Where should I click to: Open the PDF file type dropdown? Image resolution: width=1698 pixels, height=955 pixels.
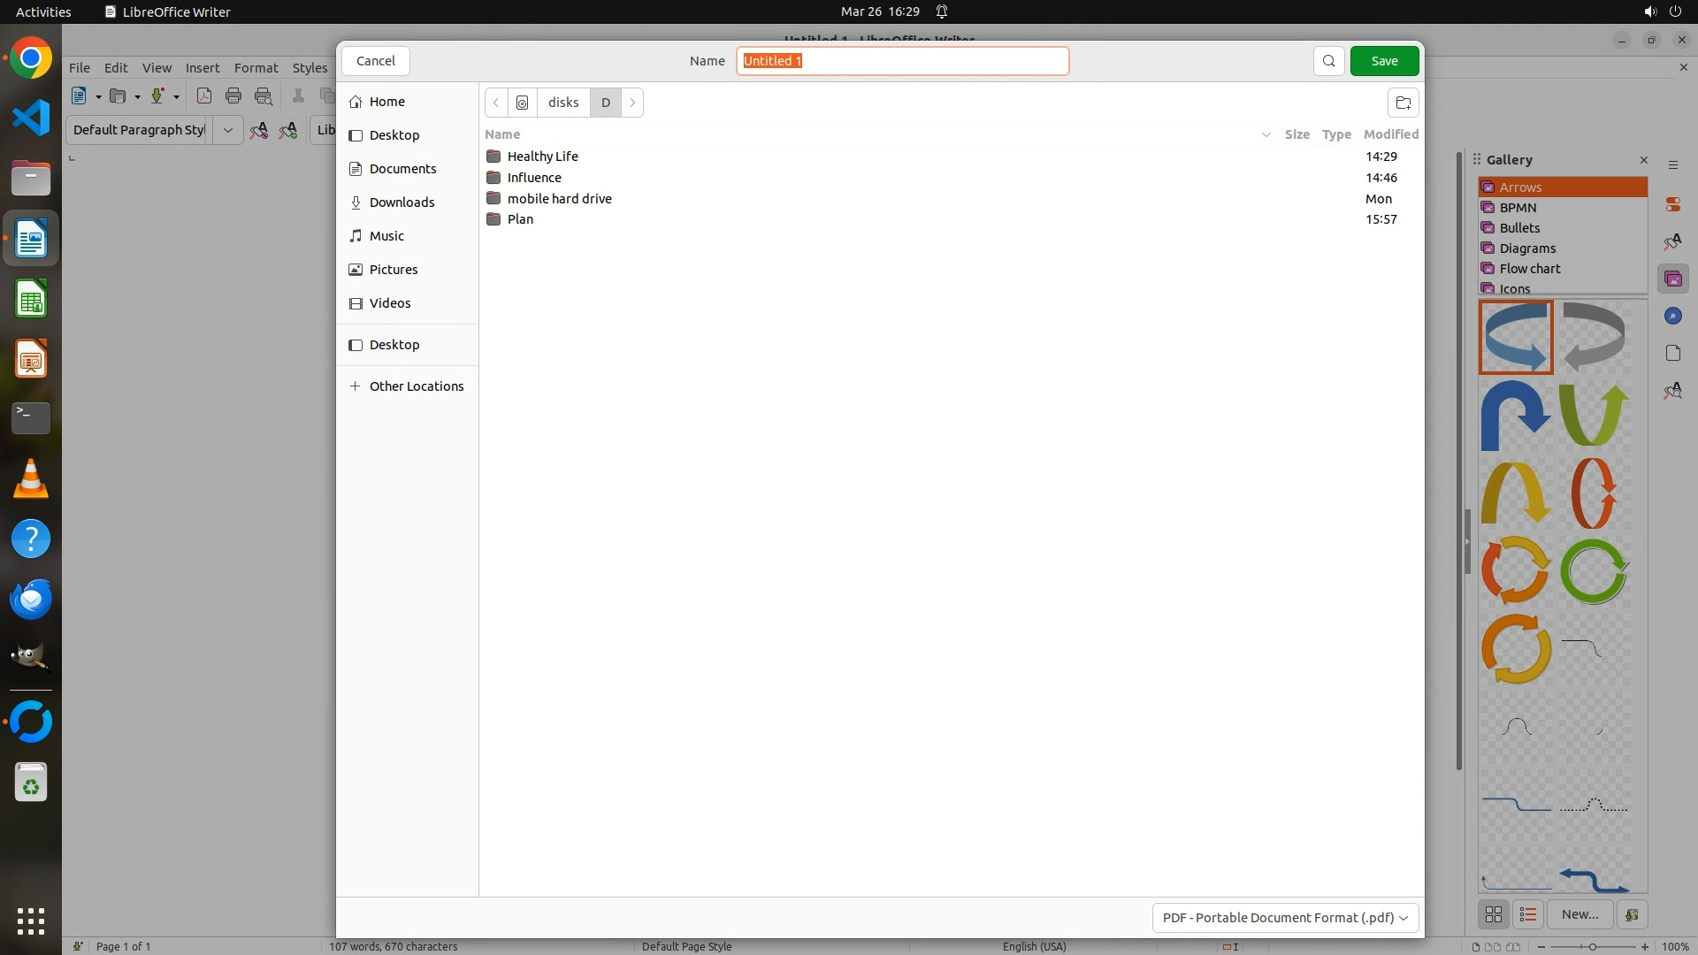pyautogui.click(x=1285, y=918)
